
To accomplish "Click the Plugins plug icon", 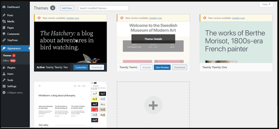I will (x=4, y=68).
